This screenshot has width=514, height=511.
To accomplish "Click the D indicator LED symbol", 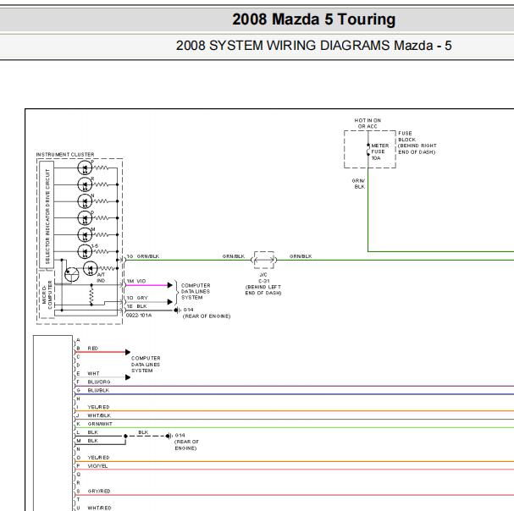I will pos(85,217).
